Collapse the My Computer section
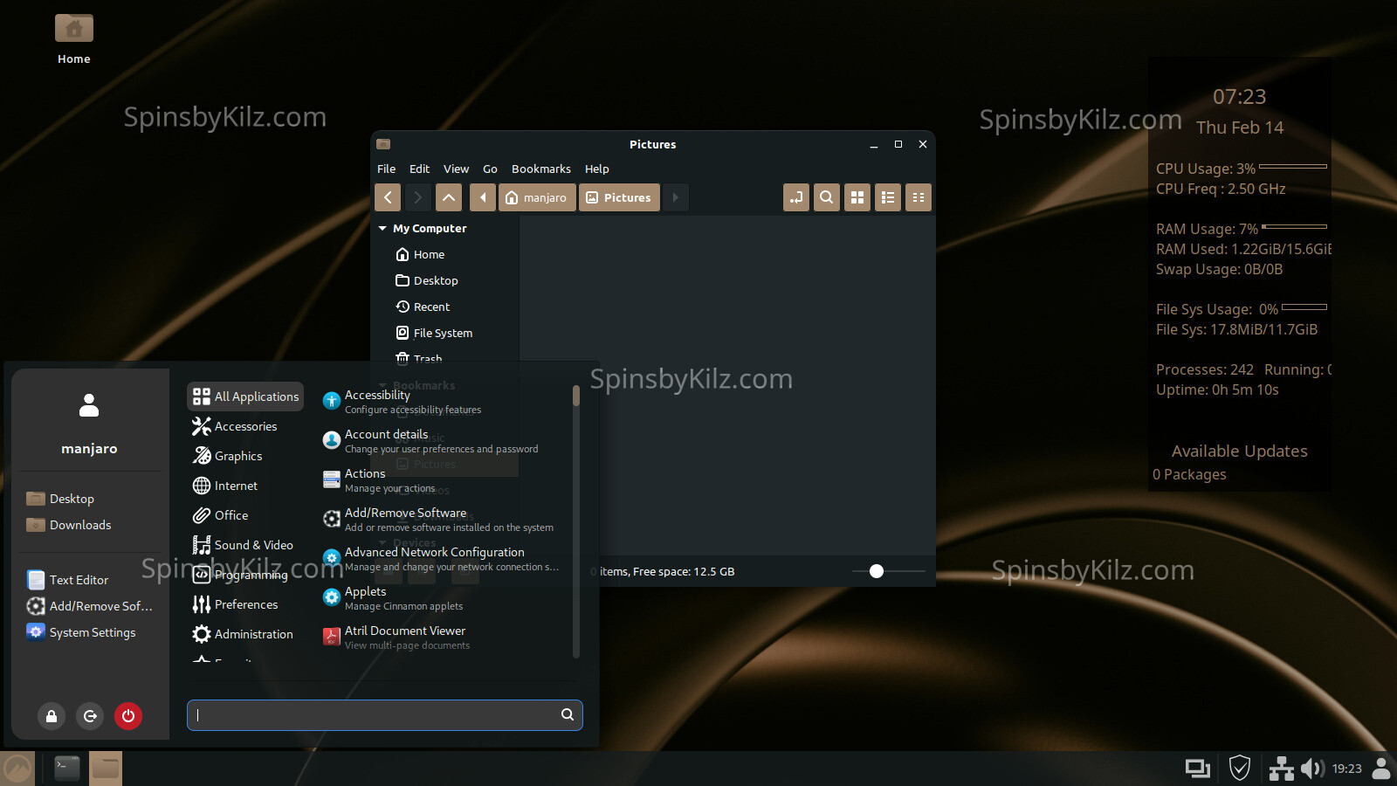Image resolution: width=1397 pixels, height=786 pixels. 382,229
